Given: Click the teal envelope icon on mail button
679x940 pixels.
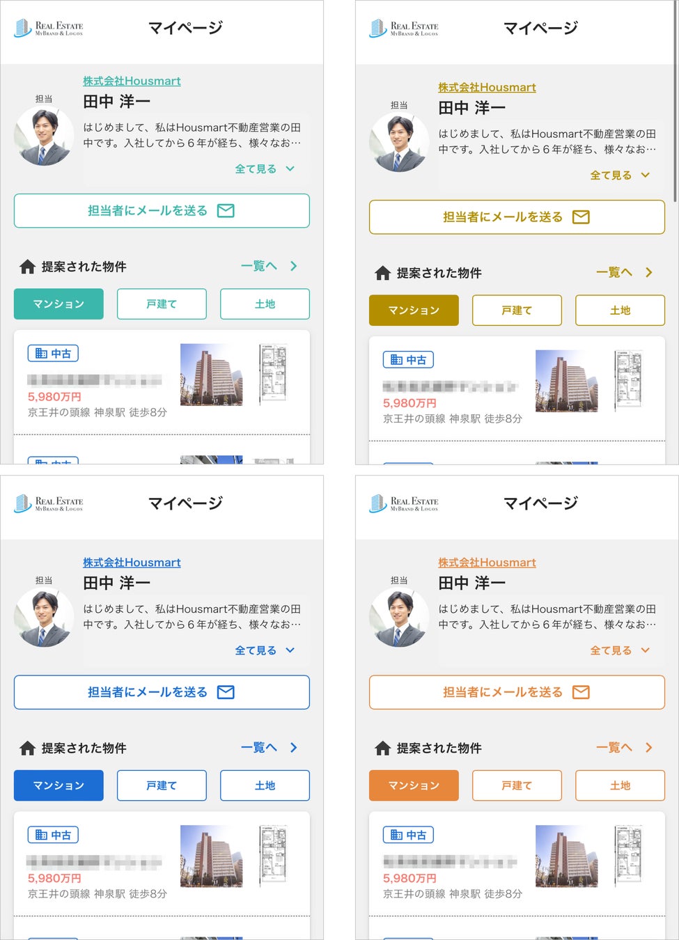Looking at the screenshot, I should 226,210.
